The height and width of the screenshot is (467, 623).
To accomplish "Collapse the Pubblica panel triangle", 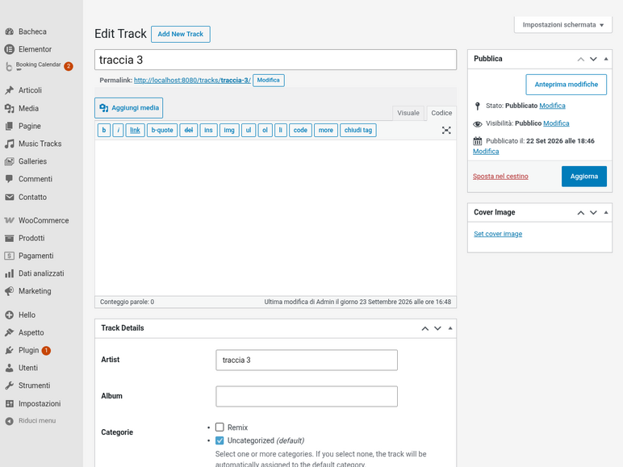I will (606, 59).
